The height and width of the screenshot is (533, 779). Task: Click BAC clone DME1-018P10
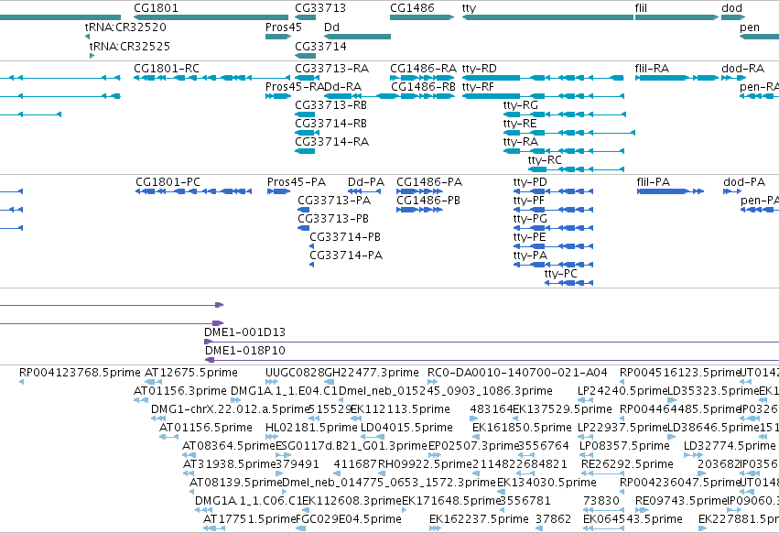click(492, 360)
